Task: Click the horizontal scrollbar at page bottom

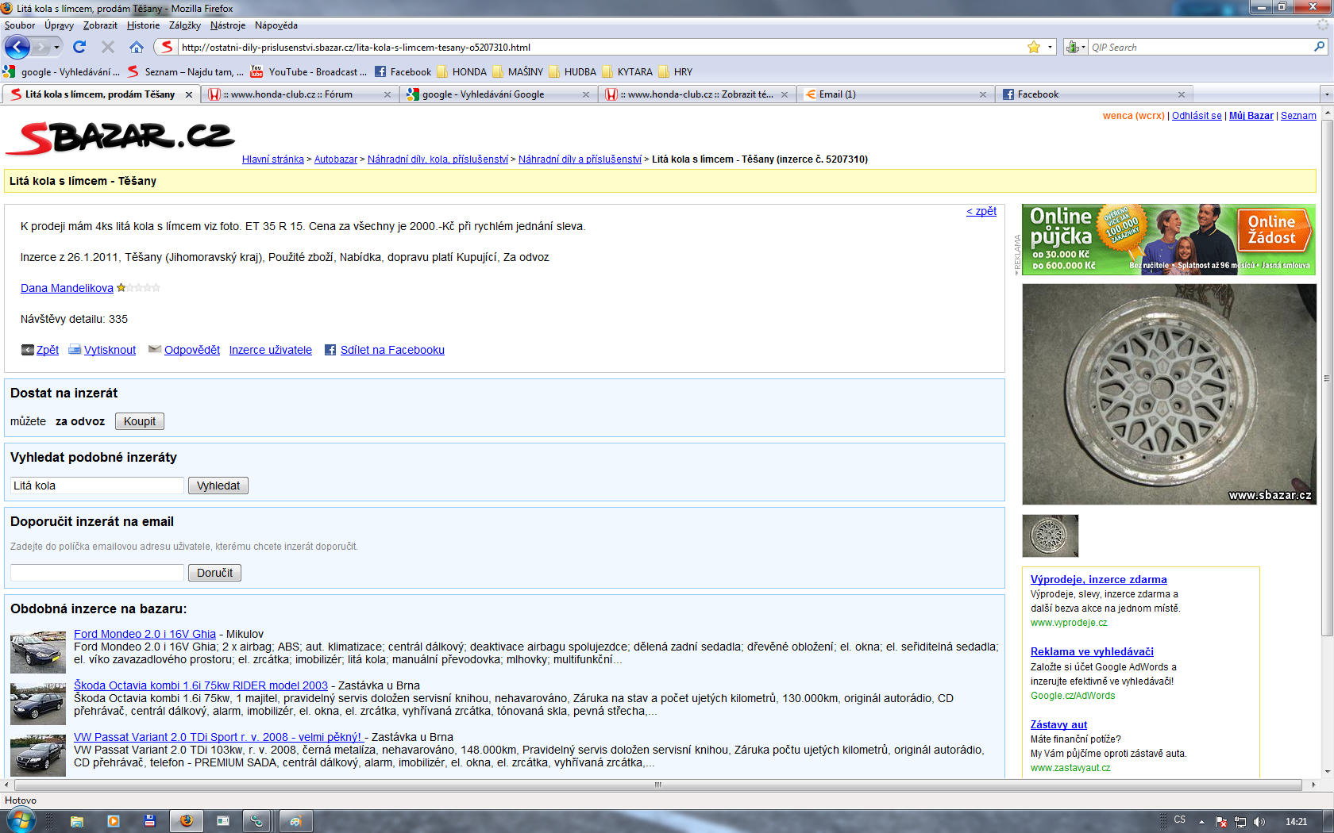Action: tap(657, 785)
